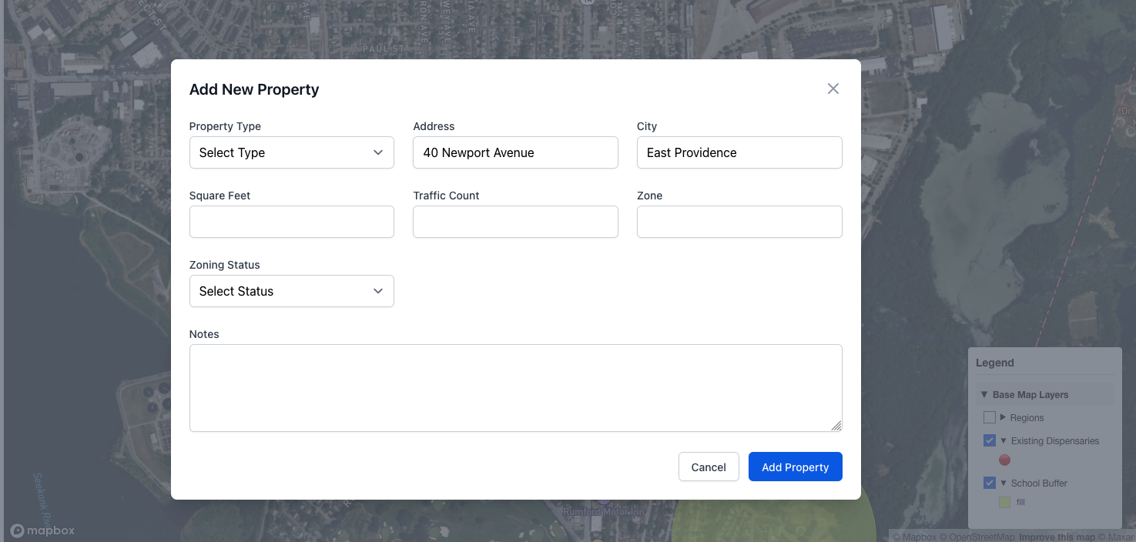Screen dimensions: 1136x542
Task: Open the Property Type dropdown
Action: coord(292,152)
